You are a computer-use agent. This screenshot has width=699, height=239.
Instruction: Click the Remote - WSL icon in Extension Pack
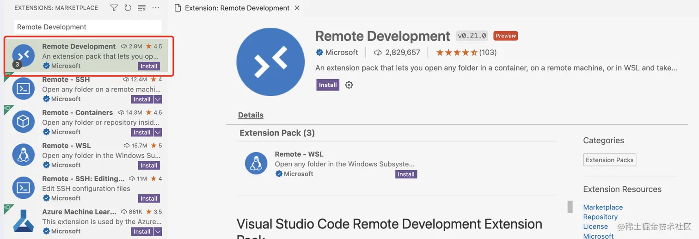[256, 164]
